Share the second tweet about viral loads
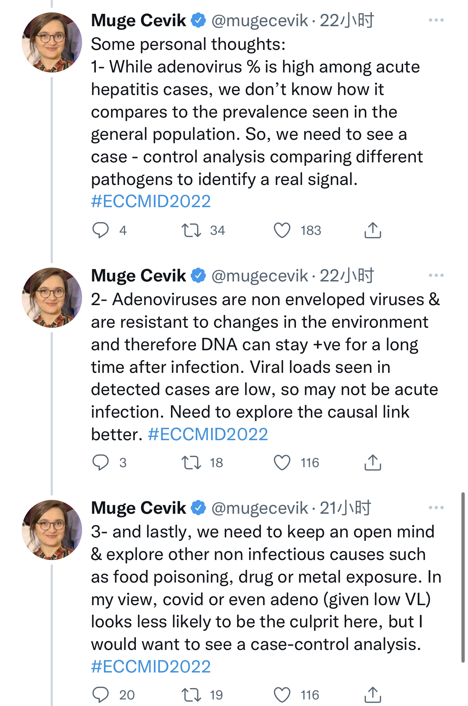This screenshot has height=706, width=468. coord(373,462)
